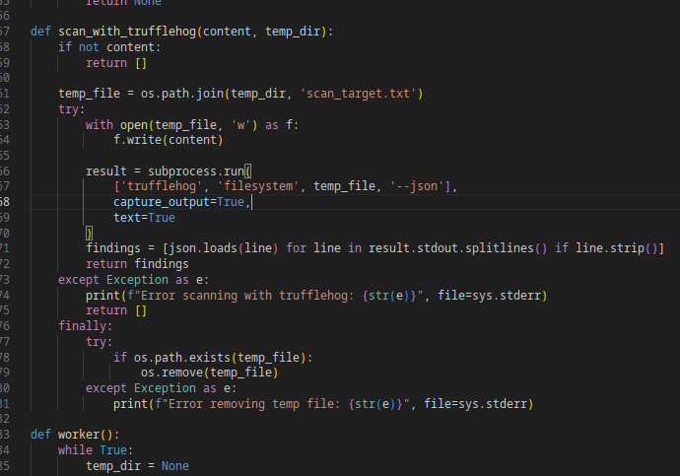Click the scan_with_trufflehog function name in its definition

coord(127,32)
